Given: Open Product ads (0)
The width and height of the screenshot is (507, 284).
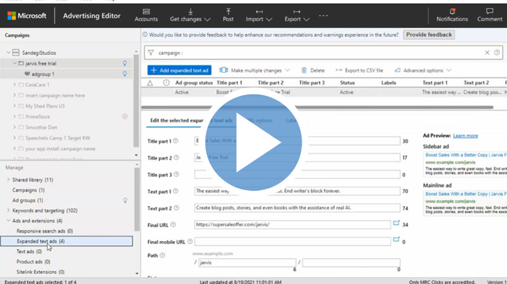Looking at the screenshot, I should [x=34, y=262].
